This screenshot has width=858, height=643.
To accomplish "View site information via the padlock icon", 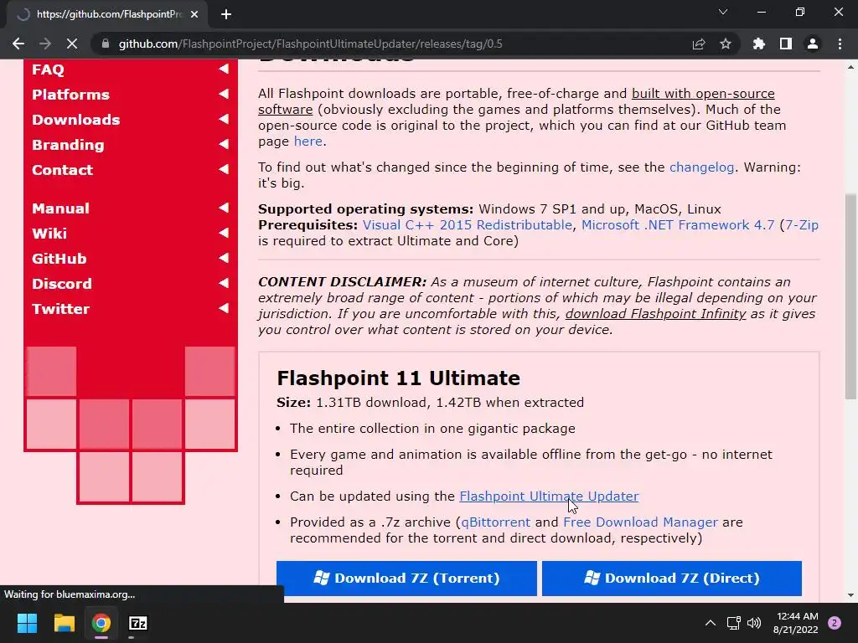I will [106, 44].
